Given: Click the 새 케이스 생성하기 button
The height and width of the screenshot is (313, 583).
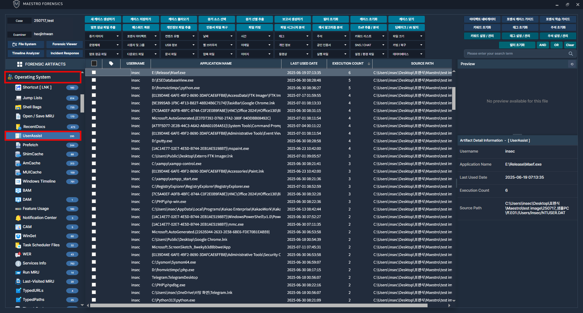Looking at the screenshot, I should [103, 19].
